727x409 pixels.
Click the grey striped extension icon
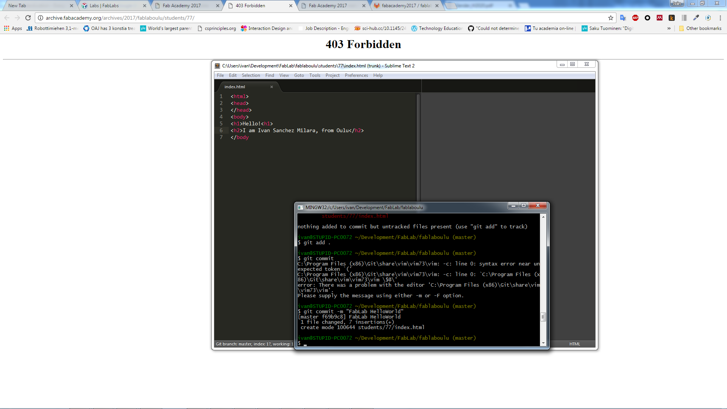tap(684, 18)
